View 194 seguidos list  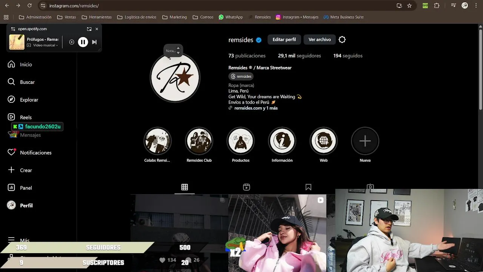[348, 56]
